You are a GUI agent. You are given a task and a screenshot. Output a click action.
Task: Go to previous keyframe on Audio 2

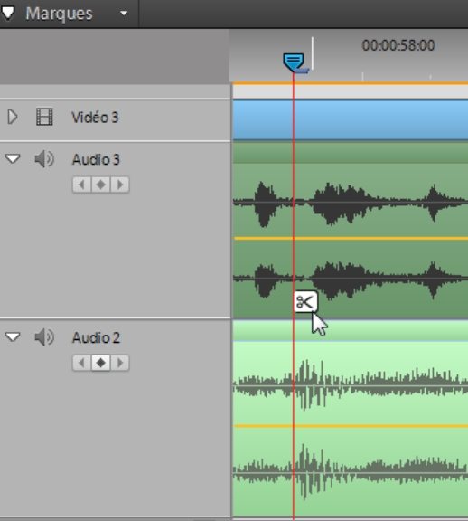(81, 363)
